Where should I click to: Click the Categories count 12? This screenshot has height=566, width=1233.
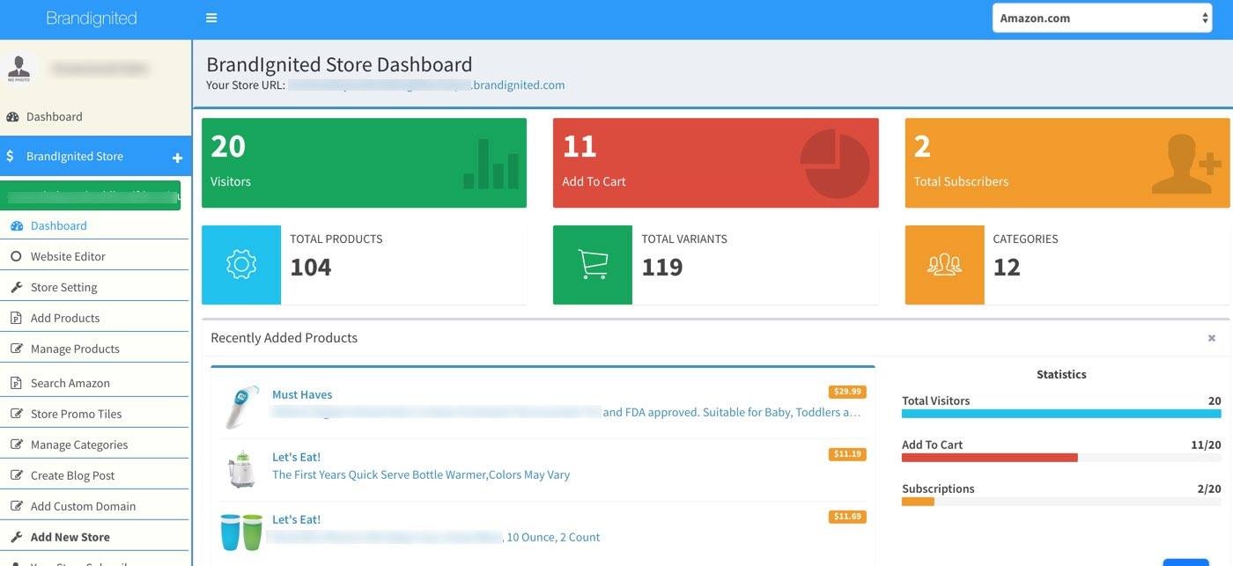(x=1007, y=267)
